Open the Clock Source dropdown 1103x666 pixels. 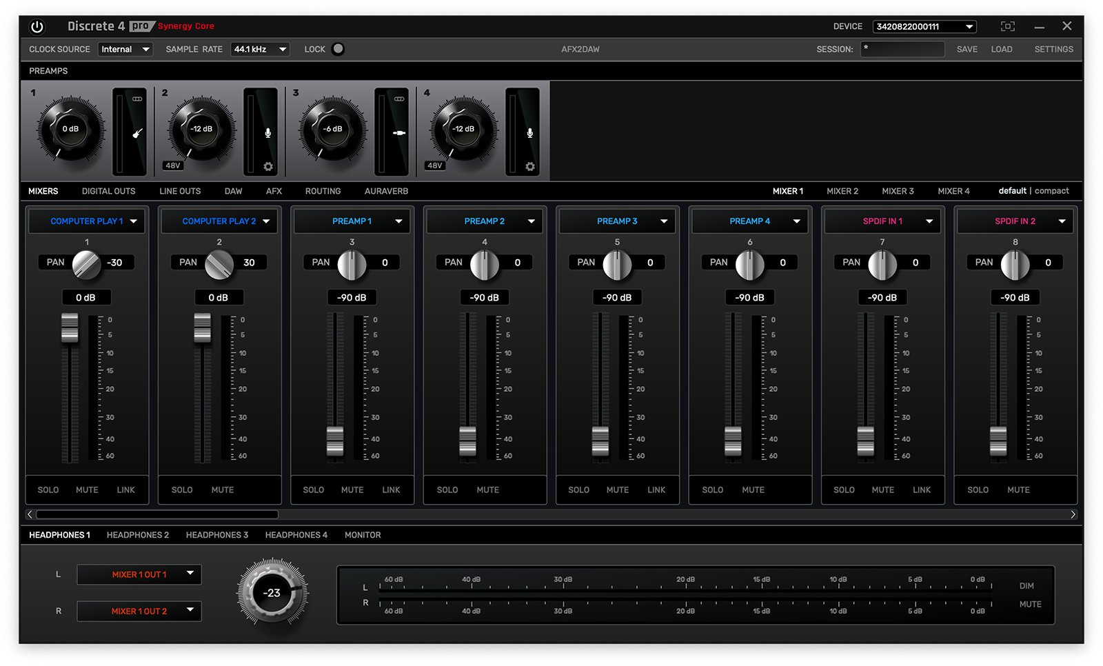(x=125, y=49)
